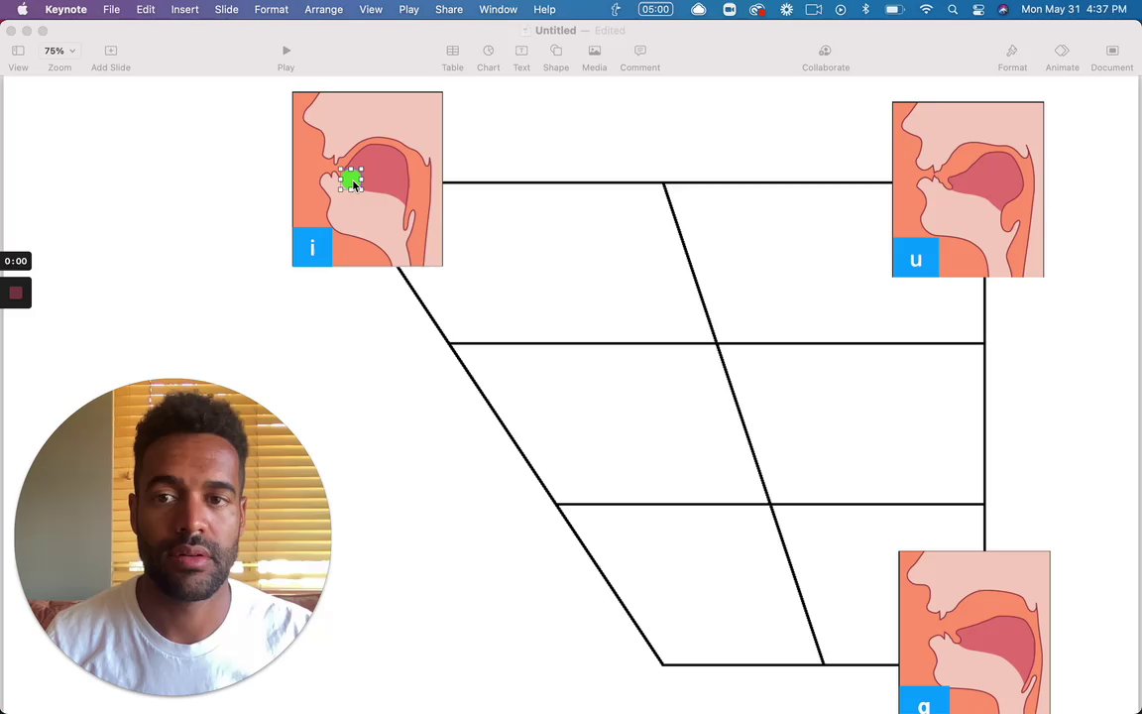Click the blue 'i' label box
This screenshot has height=714, width=1142.
[x=312, y=247]
